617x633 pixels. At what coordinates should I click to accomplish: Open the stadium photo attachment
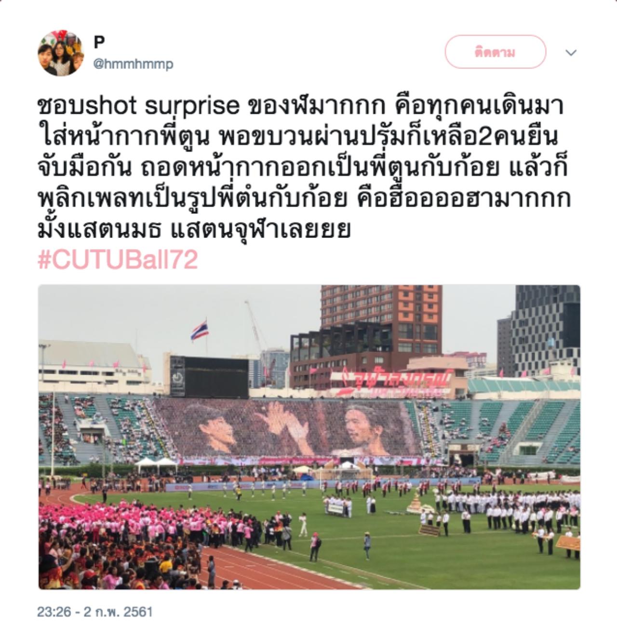coord(309,437)
